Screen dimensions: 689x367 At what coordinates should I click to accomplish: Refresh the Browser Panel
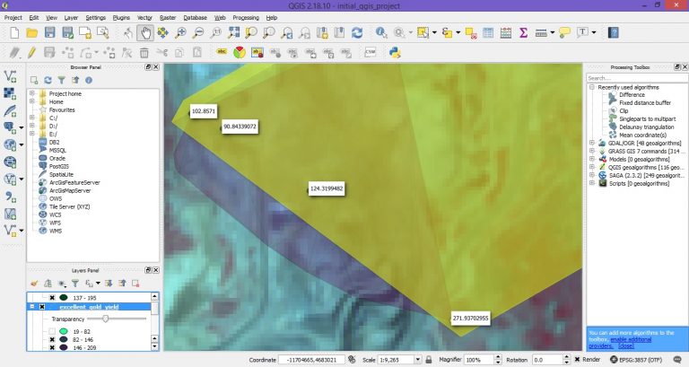click(x=48, y=80)
